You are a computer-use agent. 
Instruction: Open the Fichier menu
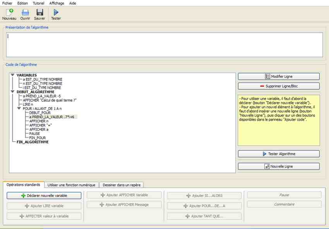click(x=7, y=3)
